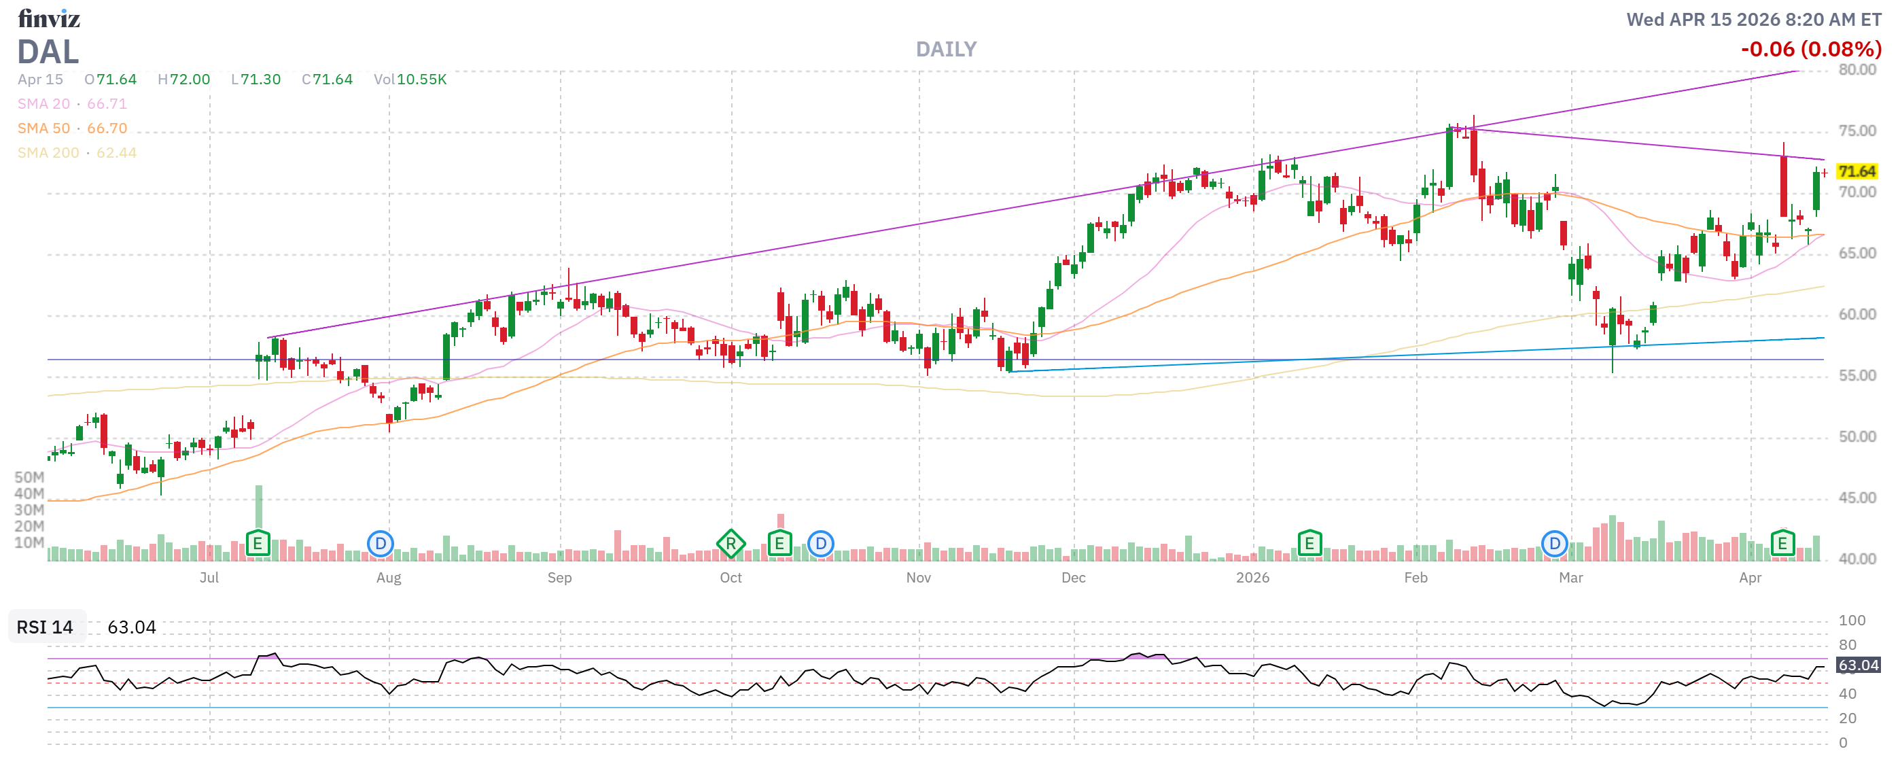Click the RSI 14 indicator label
1900x764 pixels.
pos(46,627)
